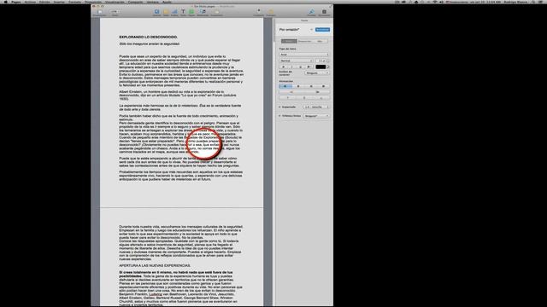547x307 pixels.
Task: Expand the Viñetas/listas disclosure triangle
Action: [279, 116]
